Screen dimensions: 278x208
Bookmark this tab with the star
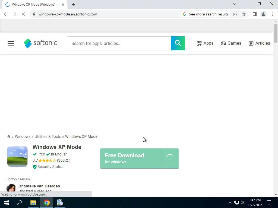[x=244, y=14]
